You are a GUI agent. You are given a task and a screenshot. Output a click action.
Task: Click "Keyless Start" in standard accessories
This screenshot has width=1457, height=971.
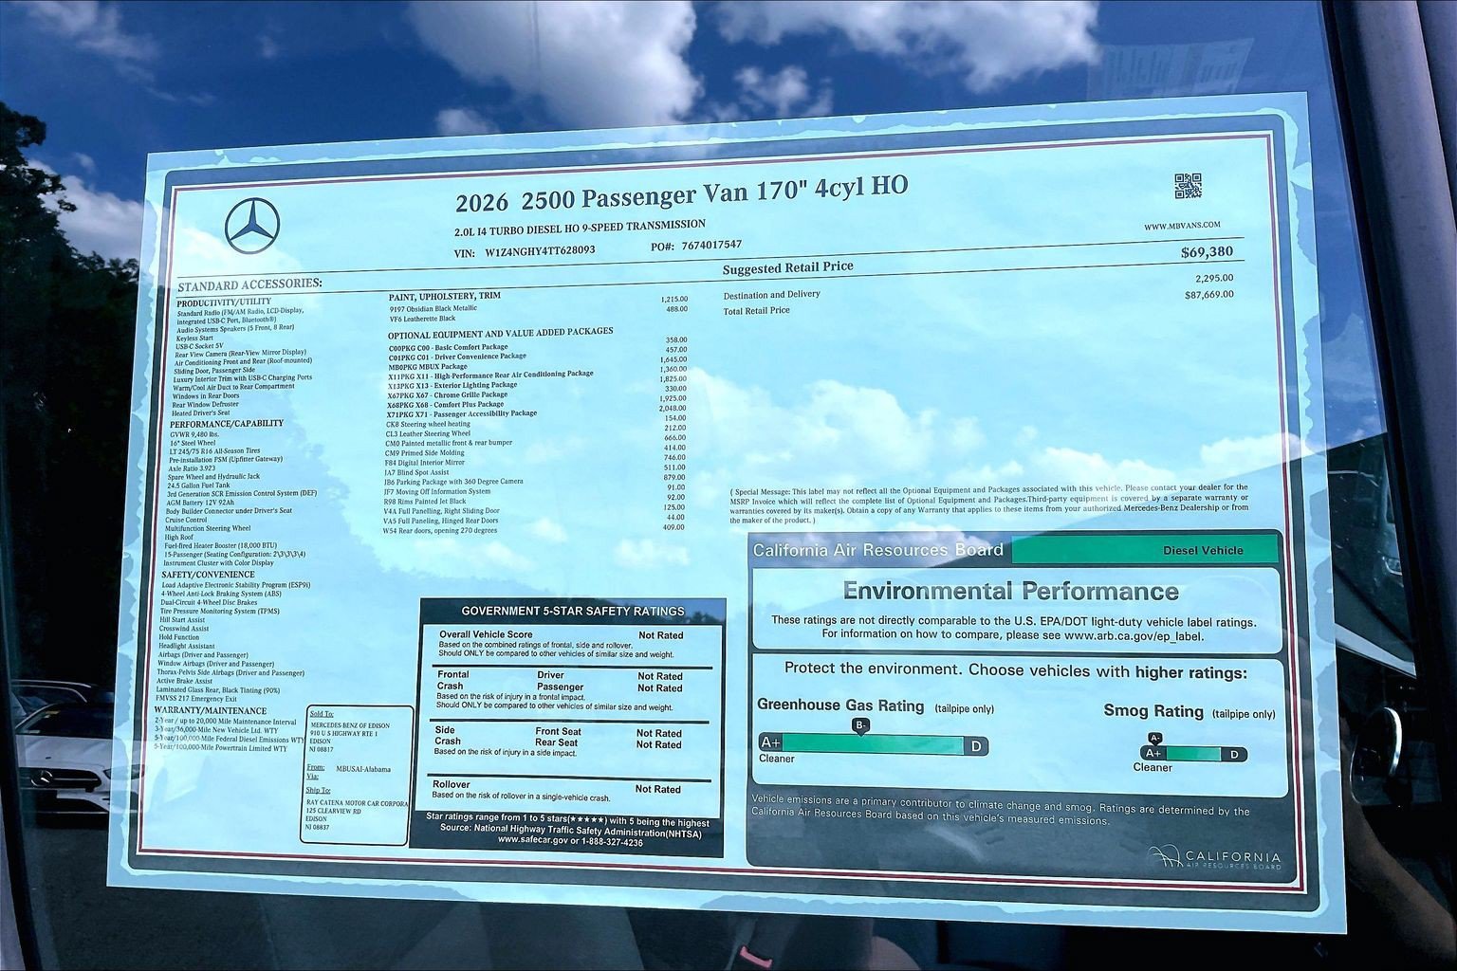point(194,339)
